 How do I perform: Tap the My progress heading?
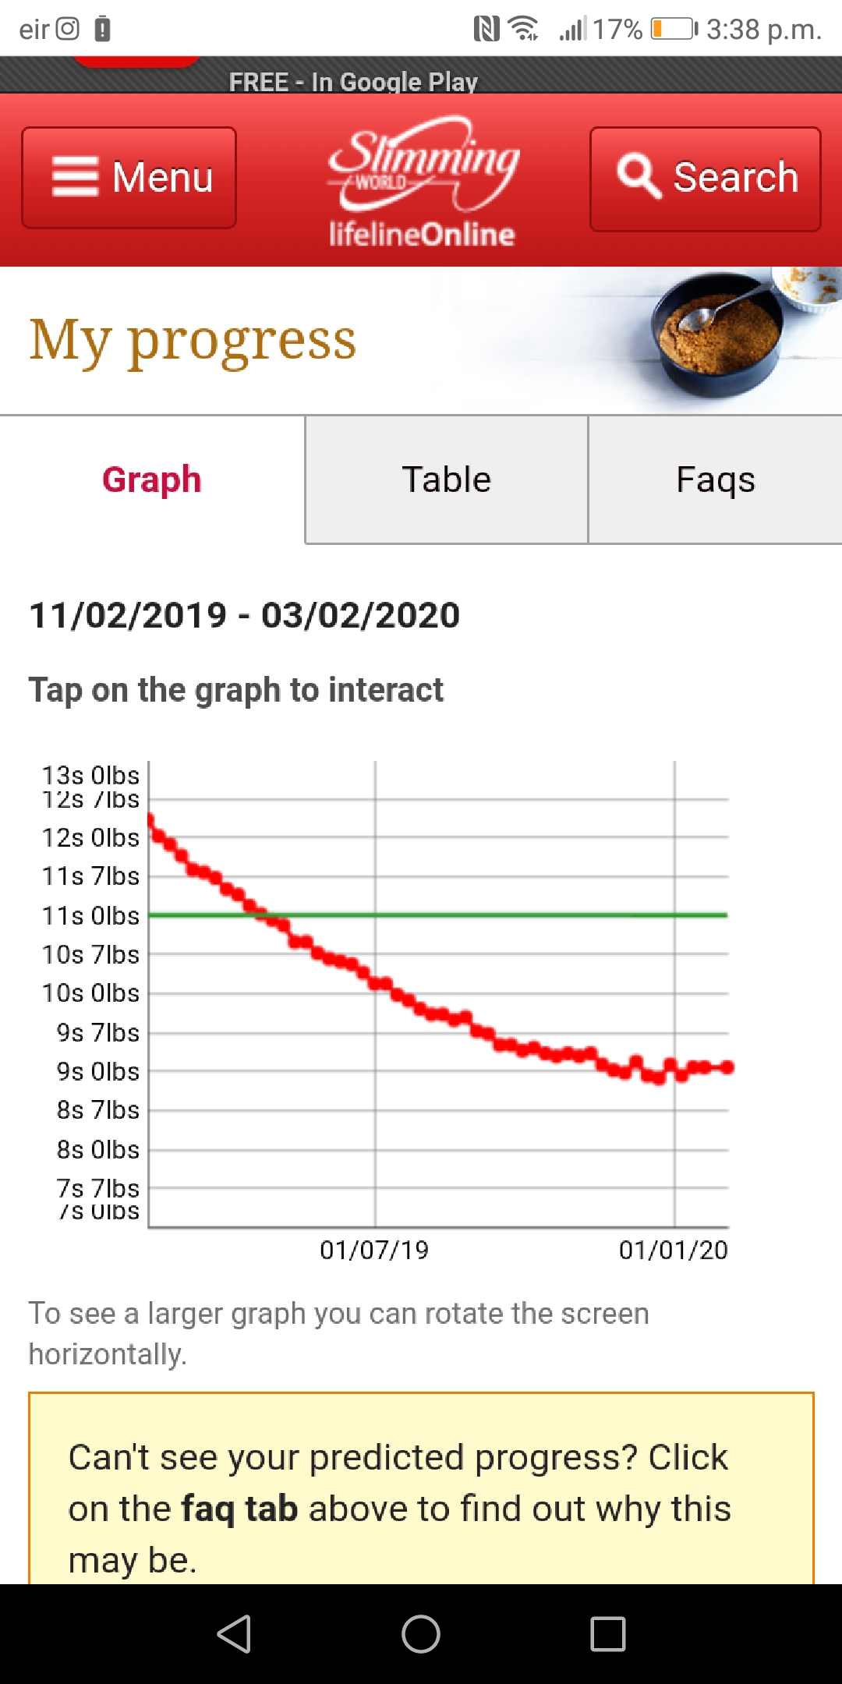click(x=193, y=340)
